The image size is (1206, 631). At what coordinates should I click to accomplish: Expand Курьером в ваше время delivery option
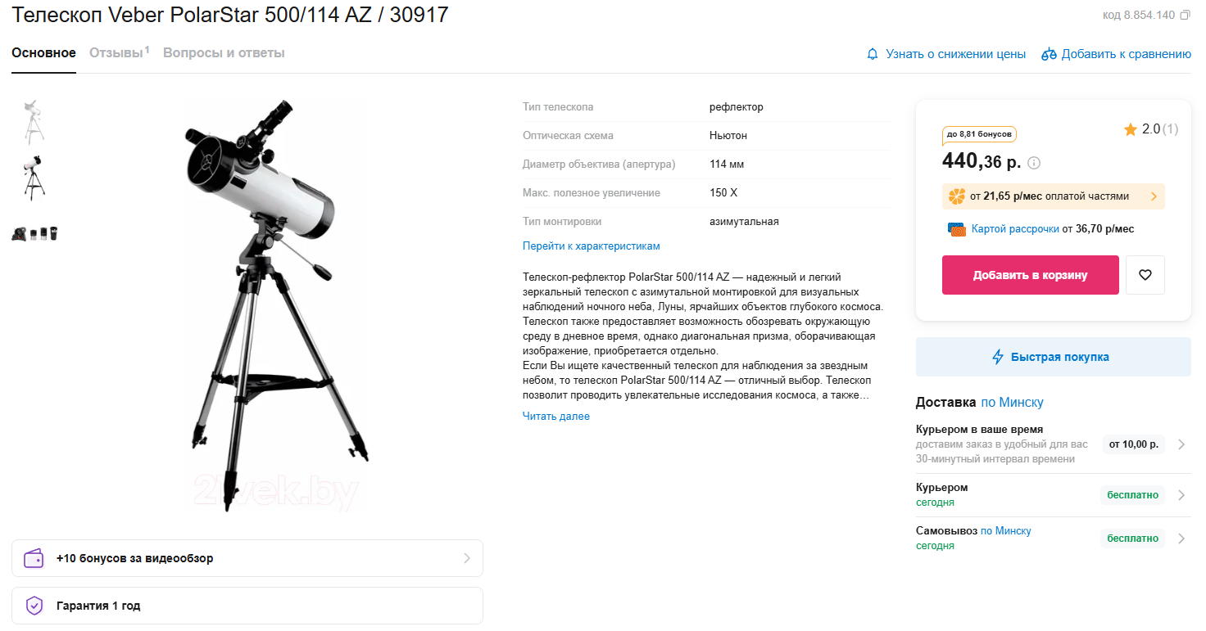click(1054, 444)
